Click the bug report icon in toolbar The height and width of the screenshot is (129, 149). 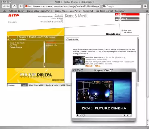click(145, 6)
